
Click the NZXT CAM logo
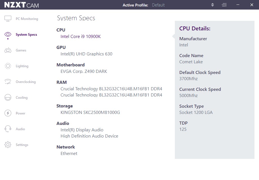[x=21, y=5]
